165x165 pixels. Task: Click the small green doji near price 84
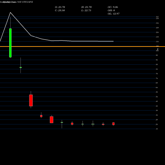pyautogui.click(x=20, y=67)
